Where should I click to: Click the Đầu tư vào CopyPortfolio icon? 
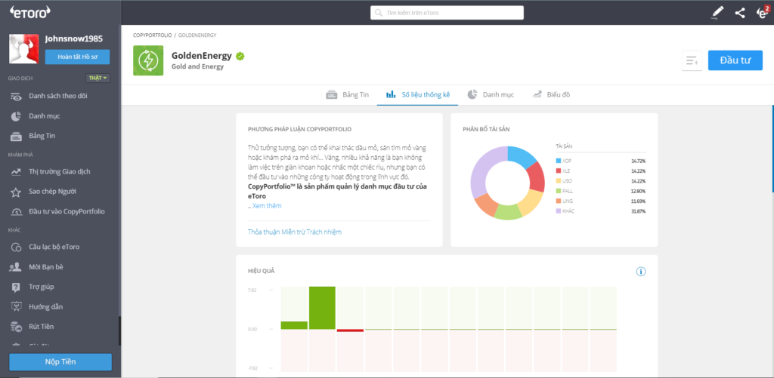(17, 212)
